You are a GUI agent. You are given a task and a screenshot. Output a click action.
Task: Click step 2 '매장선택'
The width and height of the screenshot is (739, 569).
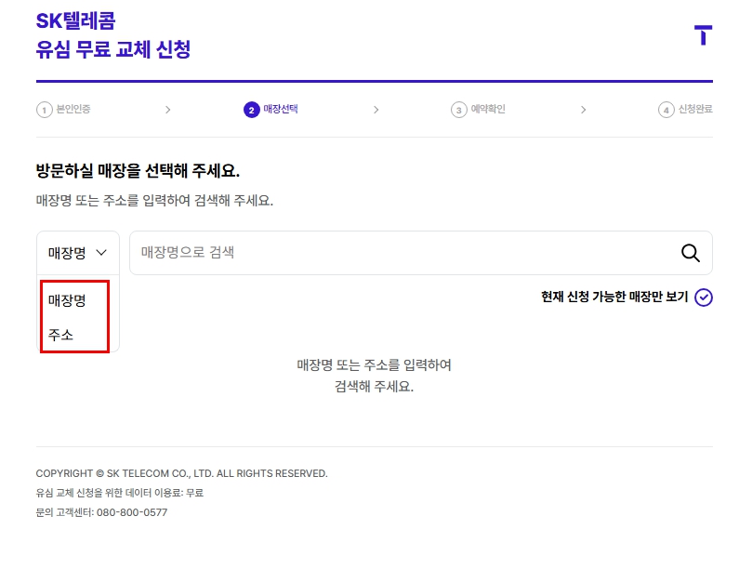click(x=271, y=110)
